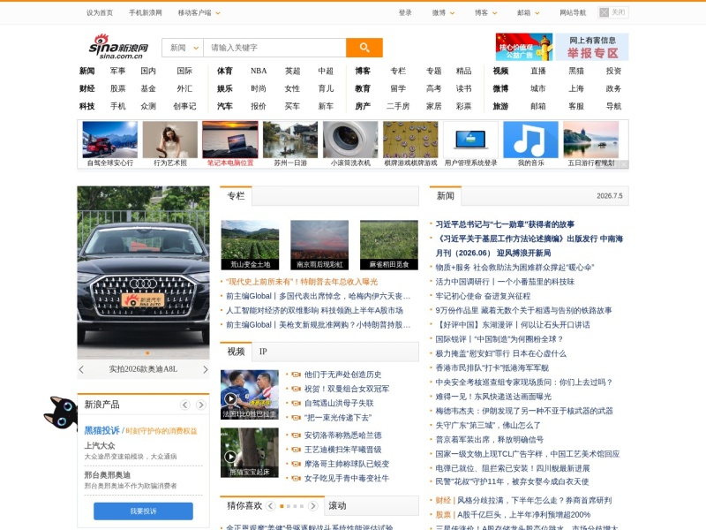Click the 财经 tag before 风格分歧拉满
The image size is (706, 530).
pos(443,500)
